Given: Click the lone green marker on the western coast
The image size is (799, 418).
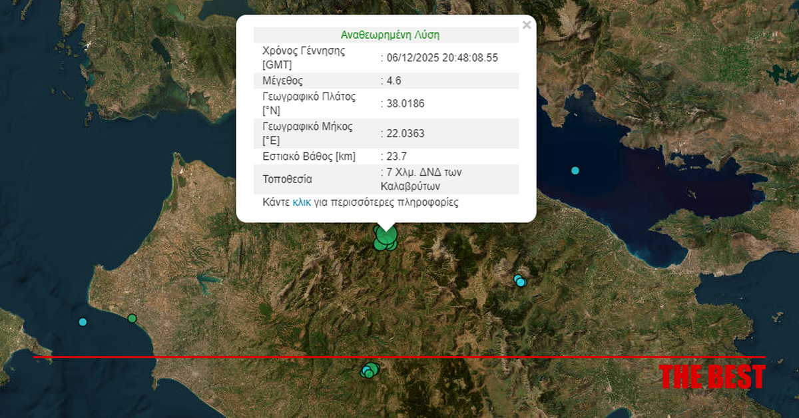Looking at the screenshot, I should pyautogui.click(x=132, y=318).
